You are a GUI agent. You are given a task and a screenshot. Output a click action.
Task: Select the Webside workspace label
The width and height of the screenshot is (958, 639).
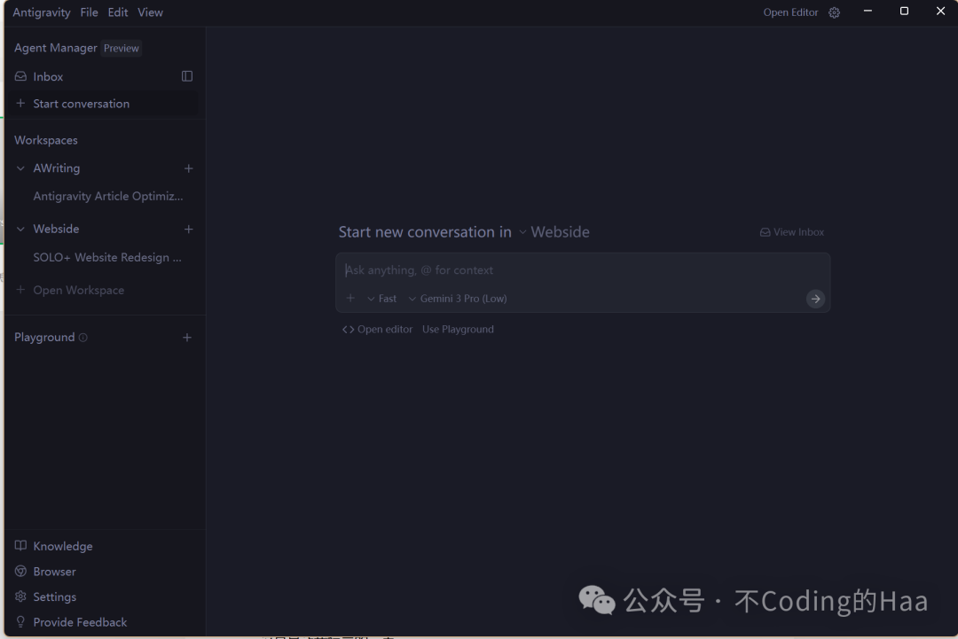click(x=56, y=229)
